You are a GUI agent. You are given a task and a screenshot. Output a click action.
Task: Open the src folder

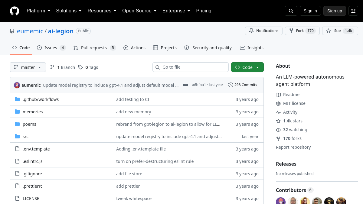25,137
